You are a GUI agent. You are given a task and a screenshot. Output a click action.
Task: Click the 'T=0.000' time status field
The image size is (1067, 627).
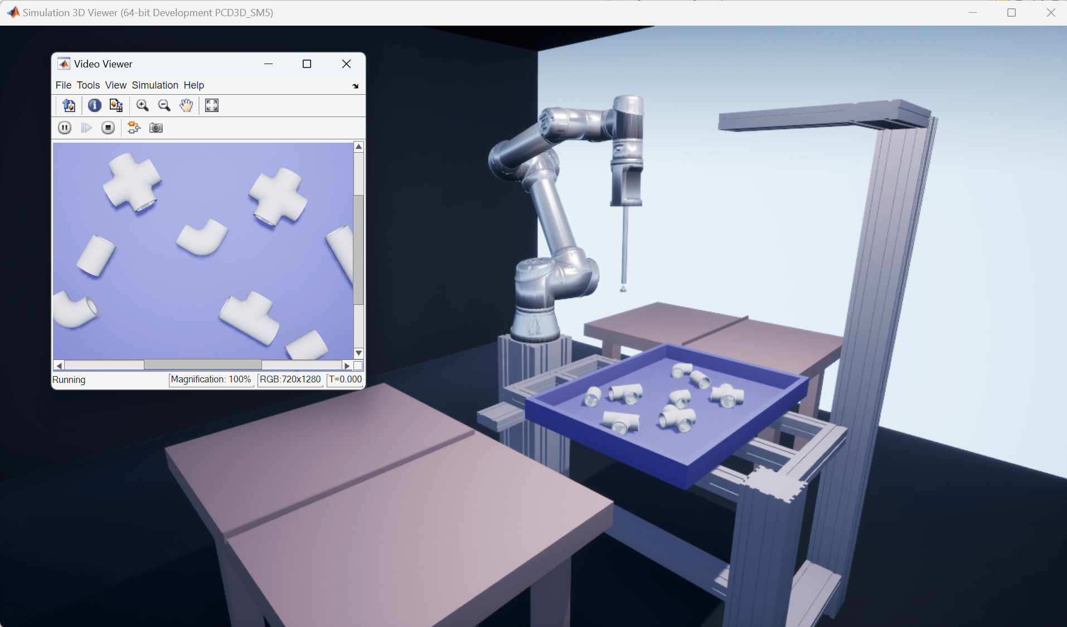[346, 380]
